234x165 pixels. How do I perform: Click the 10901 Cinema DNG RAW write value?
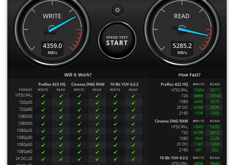pyautogui.click(x=199, y=127)
